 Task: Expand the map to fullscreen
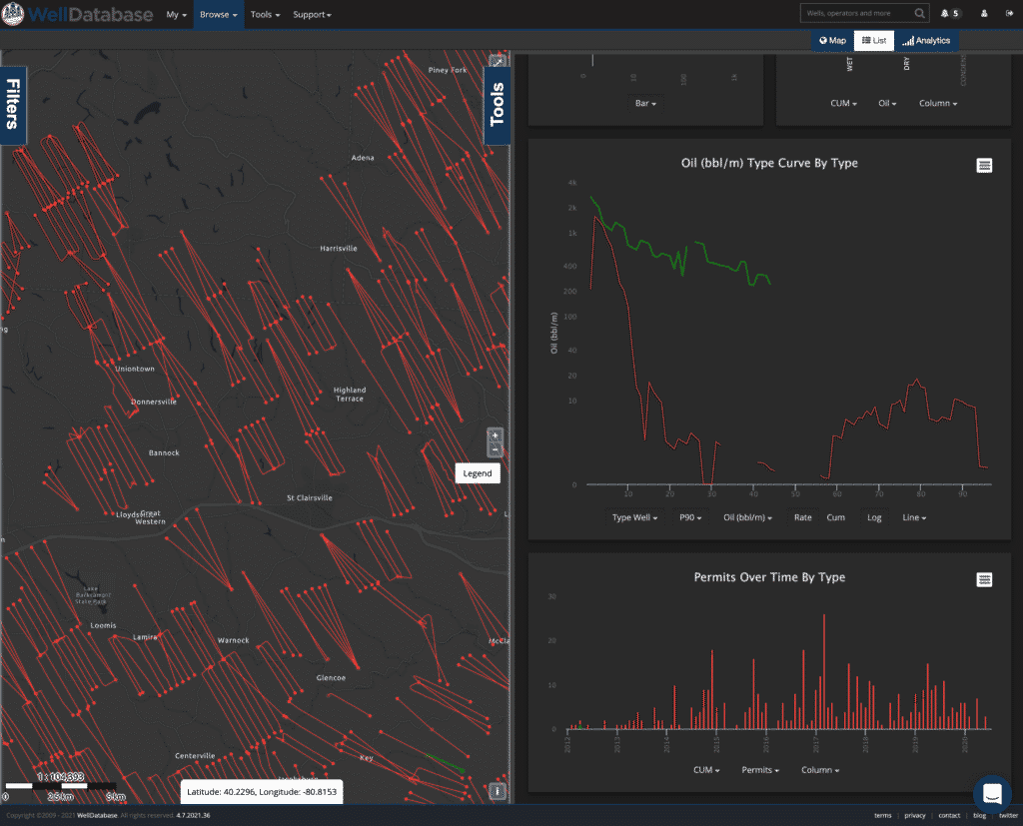tap(498, 62)
